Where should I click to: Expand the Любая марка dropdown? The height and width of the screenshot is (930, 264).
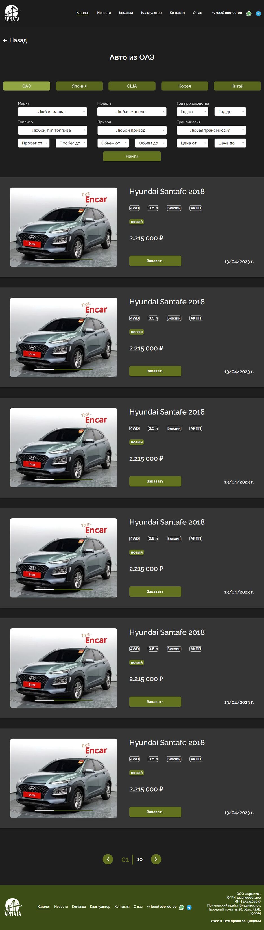53,112
